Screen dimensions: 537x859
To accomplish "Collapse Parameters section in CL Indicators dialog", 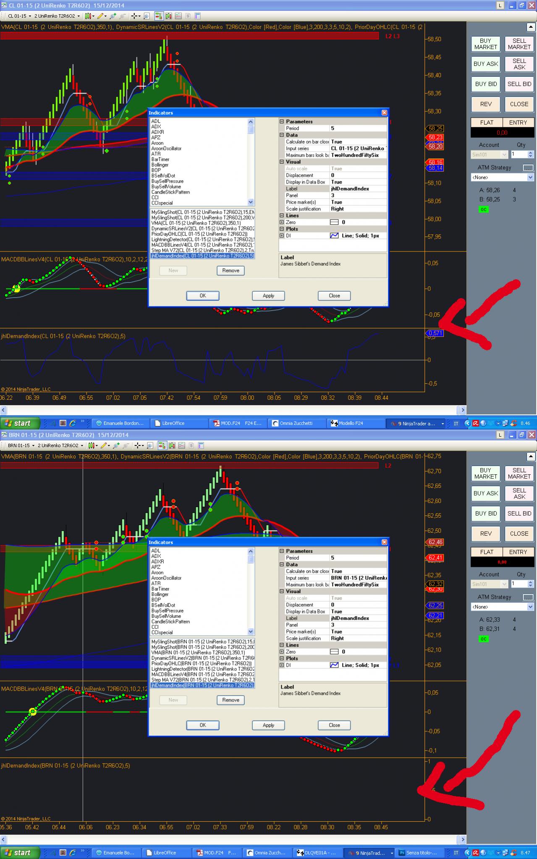I will pos(282,121).
